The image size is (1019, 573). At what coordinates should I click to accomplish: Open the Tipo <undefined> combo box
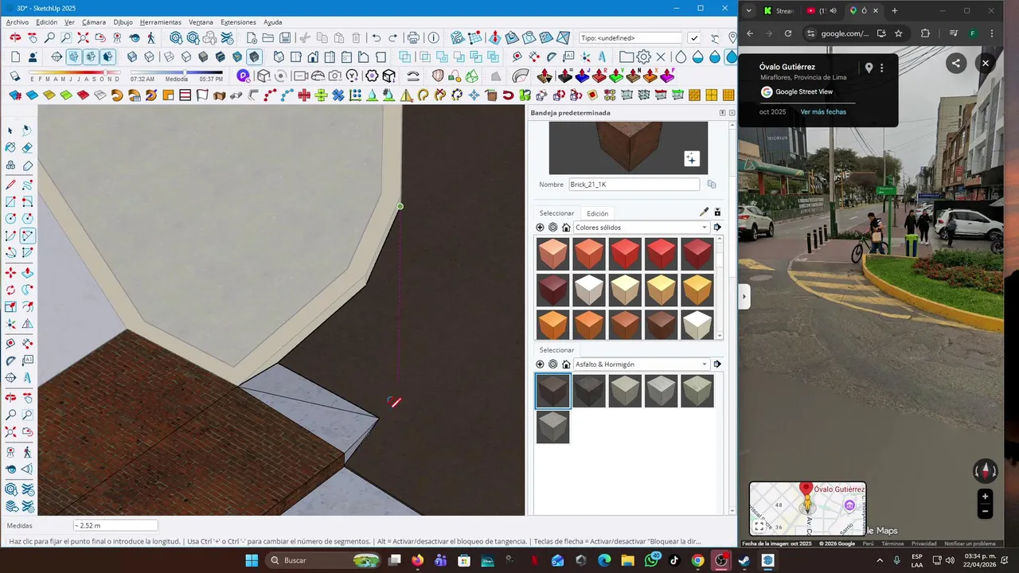click(631, 38)
